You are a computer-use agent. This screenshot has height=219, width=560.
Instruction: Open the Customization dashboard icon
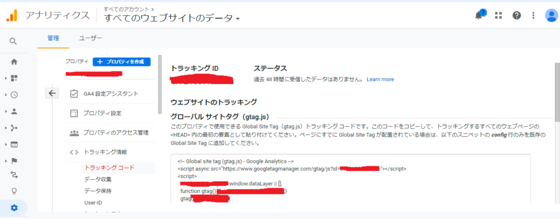pos(14,78)
